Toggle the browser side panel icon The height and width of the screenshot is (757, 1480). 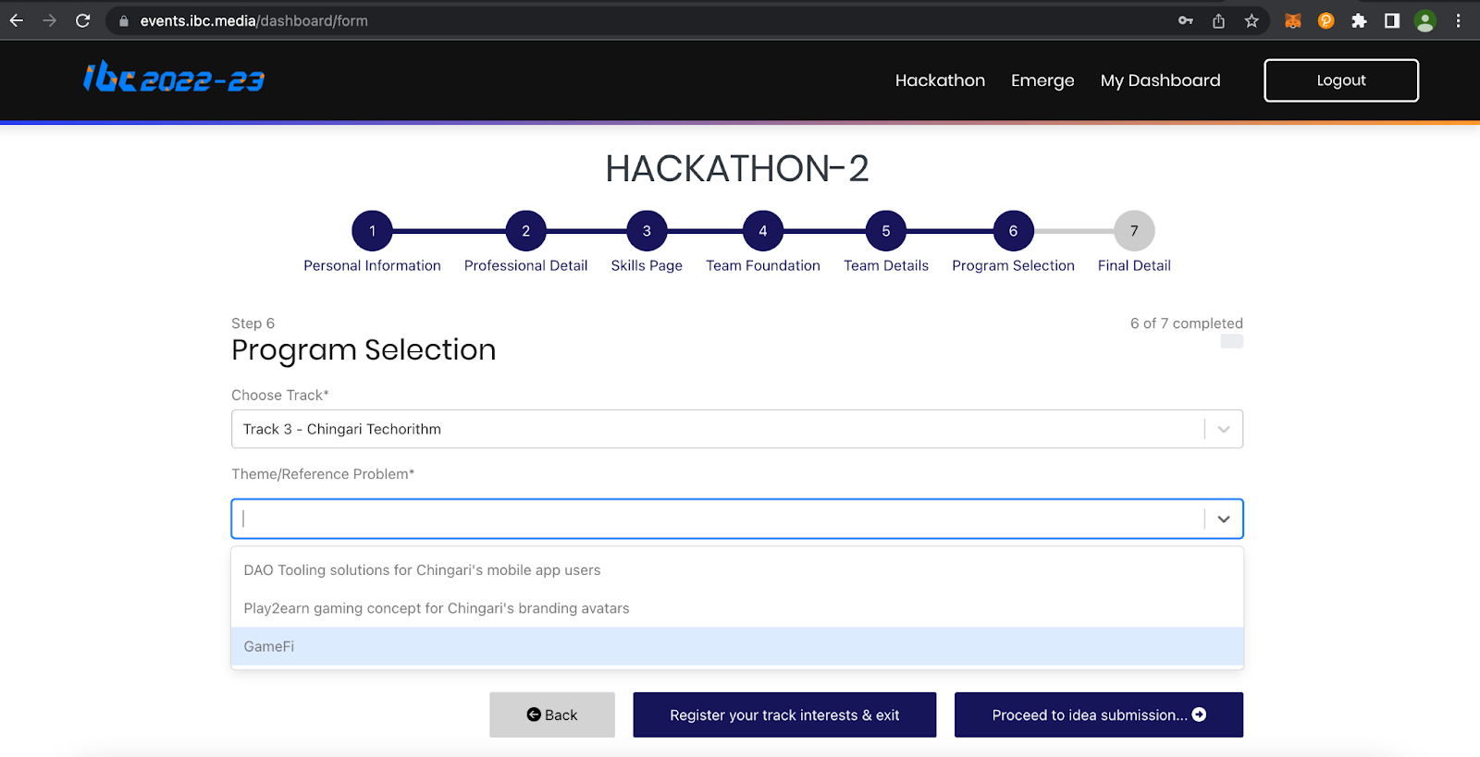pyautogui.click(x=1392, y=20)
